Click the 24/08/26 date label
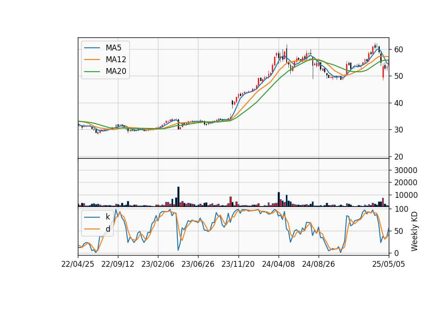Viewport: 432px width, 311px height. tap(319, 264)
